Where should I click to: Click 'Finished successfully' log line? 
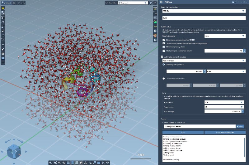[x=171, y=159]
